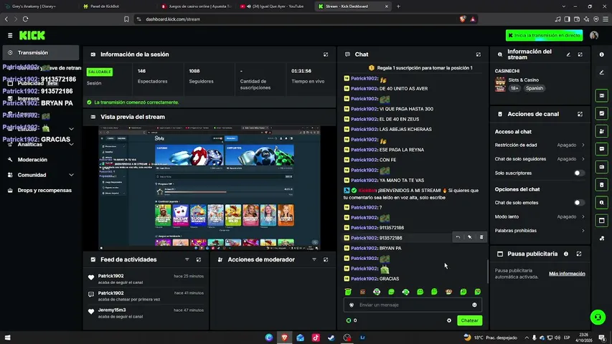The image size is (612, 344).
Task: Expand the Acciones de moderador panel
Action: pos(326,259)
